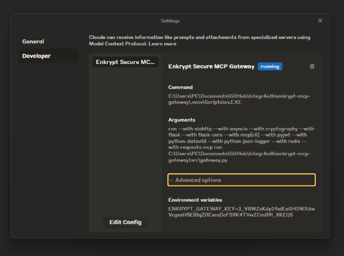This screenshot has height=256, width=344.
Task: Delete the Enkrypt Secure MCP Gateway server with trash icon
Action: click(312, 67)
